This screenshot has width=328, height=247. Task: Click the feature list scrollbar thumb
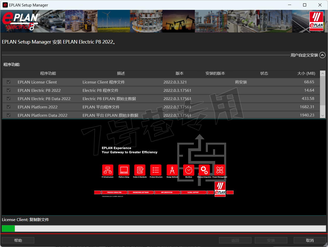pyautogui.click(x=323, y=91)
